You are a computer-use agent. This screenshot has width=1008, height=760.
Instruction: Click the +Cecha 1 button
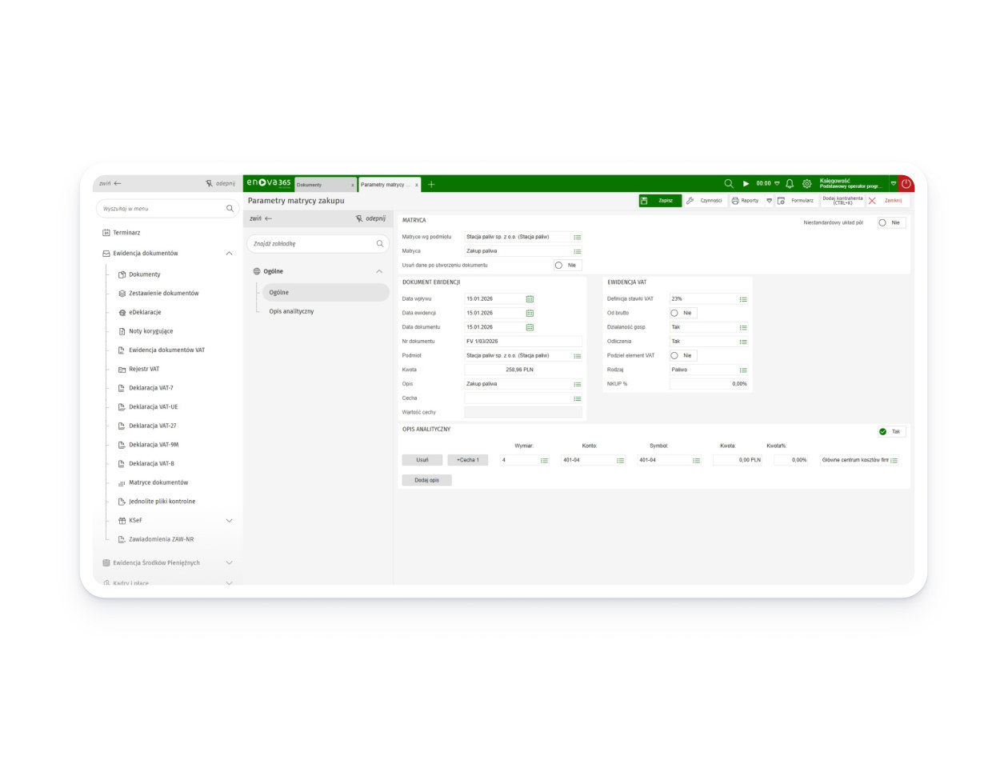coord(468,460)
